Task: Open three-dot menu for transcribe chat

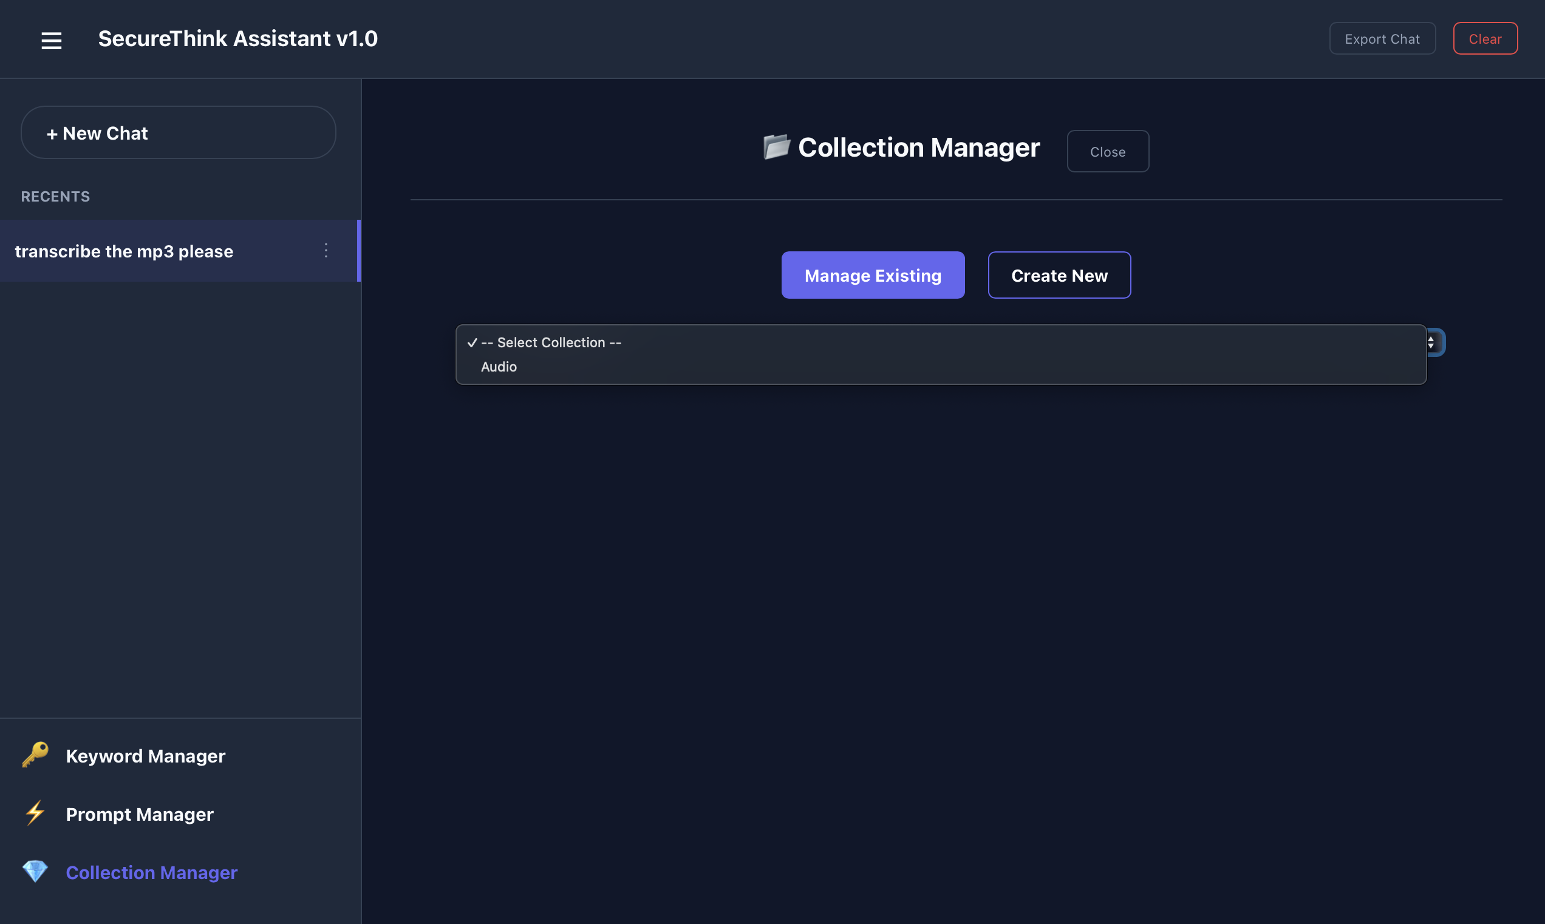Action: point(326,250)
